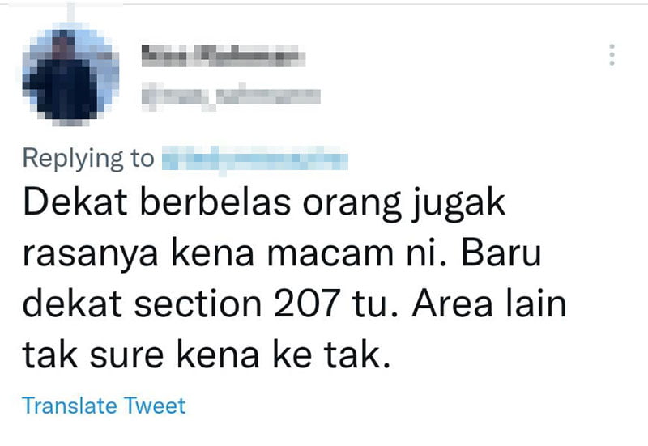648x446 pixels.
Task: Click the word 'sure' in the last line
Action: pos(126,356)
